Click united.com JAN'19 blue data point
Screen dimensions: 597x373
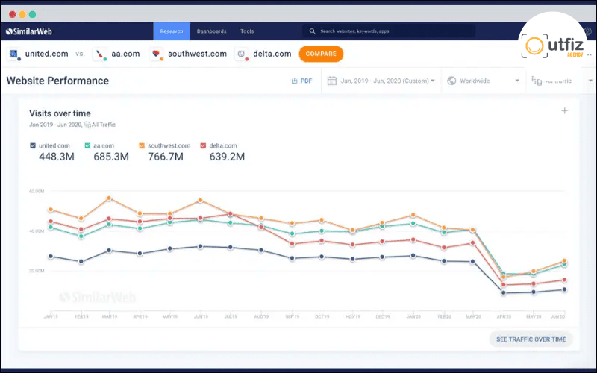[51, 257]
